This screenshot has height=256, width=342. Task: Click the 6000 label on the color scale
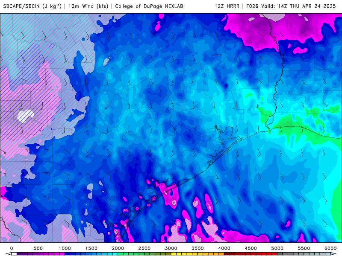pyautogui.click(x=330, y=248)
